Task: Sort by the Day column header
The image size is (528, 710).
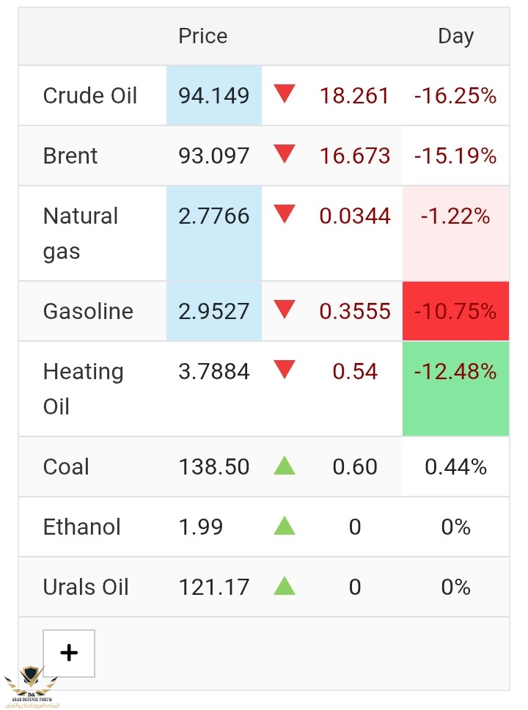Action: coord(455,36)
